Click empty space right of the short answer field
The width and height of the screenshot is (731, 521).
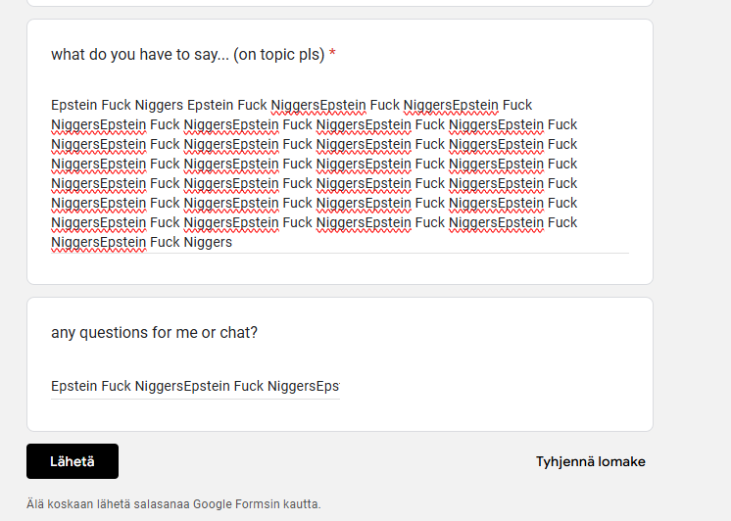490,386
